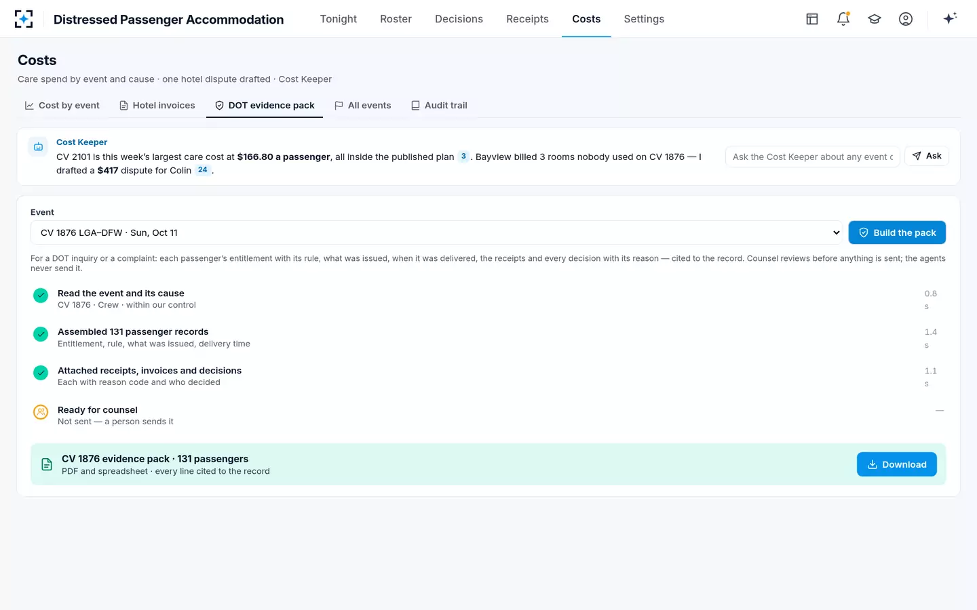This screenshot has width=977, height=610.
Task: Expand the Event dropdown showing CV 1876
Action: point(436,232)
